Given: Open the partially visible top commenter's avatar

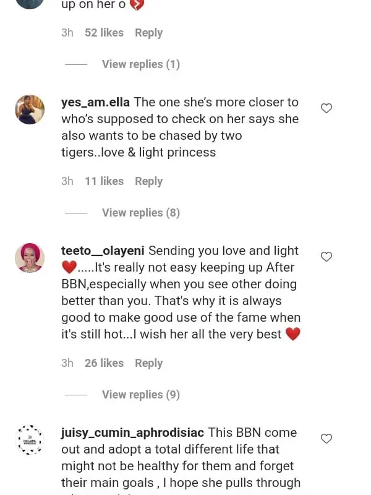Looking at the screenshot, I should (30, 2).
